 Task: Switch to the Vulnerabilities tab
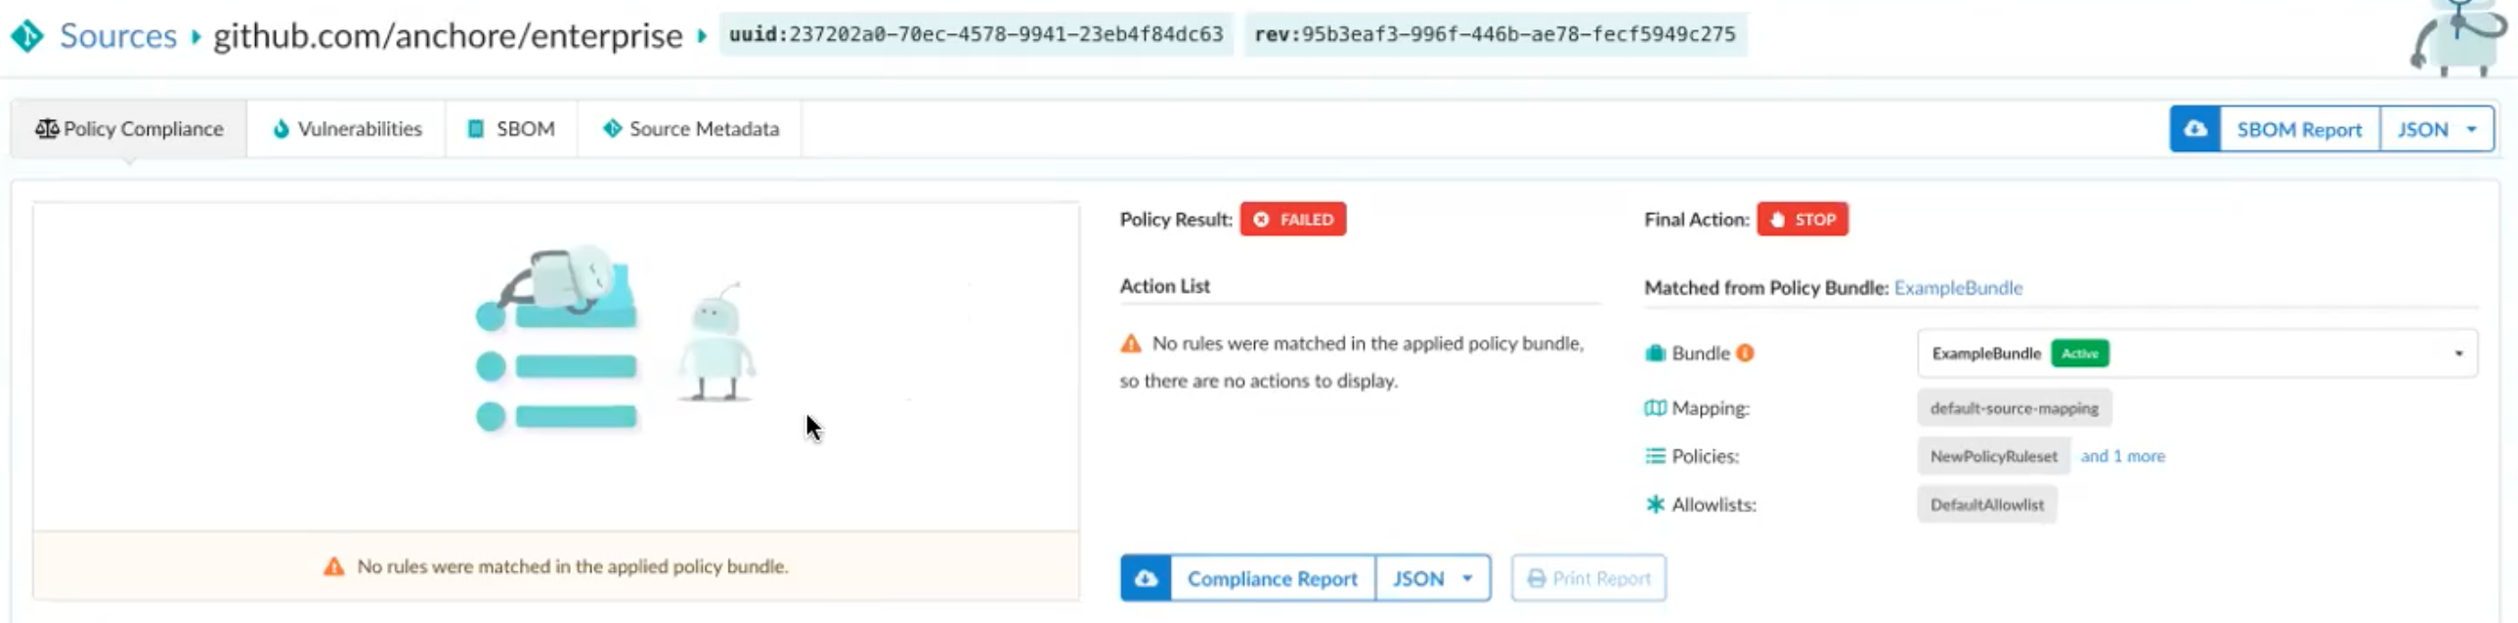click(347, 129)
